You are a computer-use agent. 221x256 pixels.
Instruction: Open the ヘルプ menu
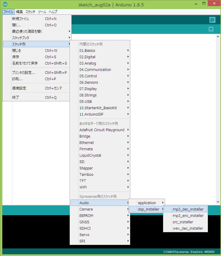coord(53,12)
